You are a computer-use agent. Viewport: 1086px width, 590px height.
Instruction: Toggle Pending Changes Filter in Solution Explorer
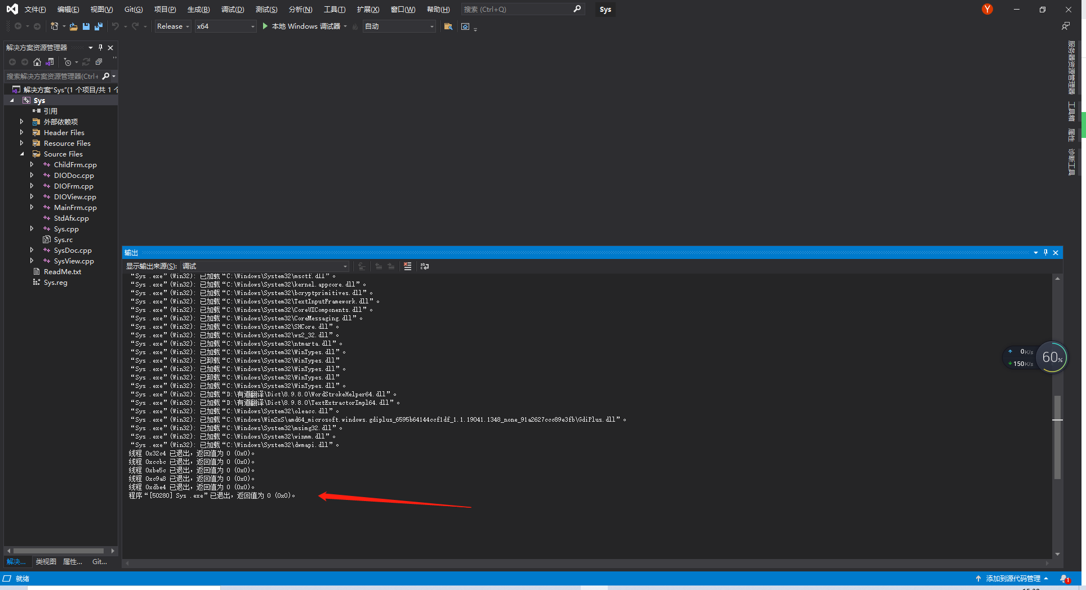point(68,62)
